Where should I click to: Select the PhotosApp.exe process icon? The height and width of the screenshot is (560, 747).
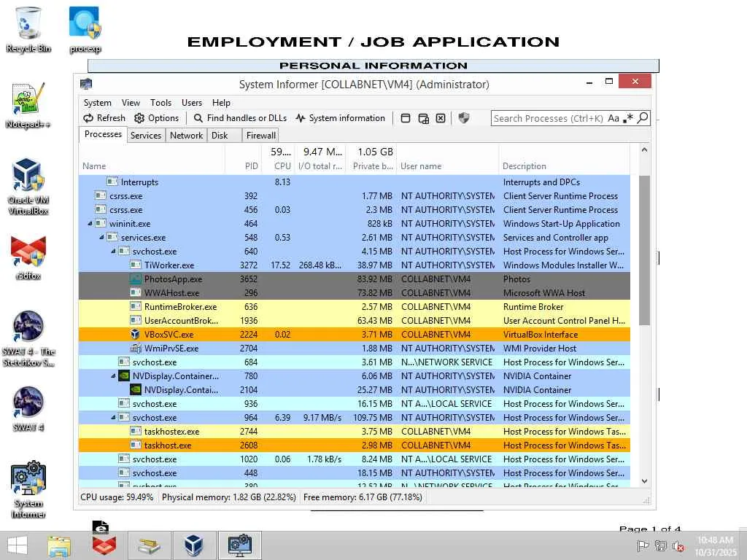point(136,279)
